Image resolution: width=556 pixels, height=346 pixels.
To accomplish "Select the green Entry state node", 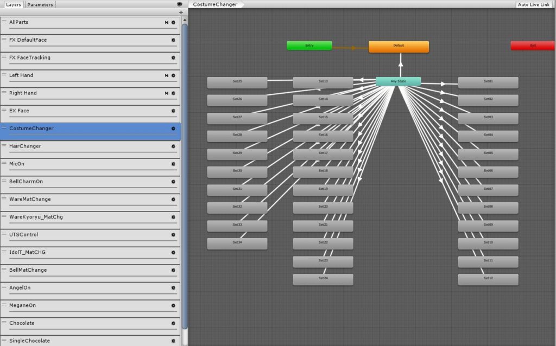I will click(309, 46).
